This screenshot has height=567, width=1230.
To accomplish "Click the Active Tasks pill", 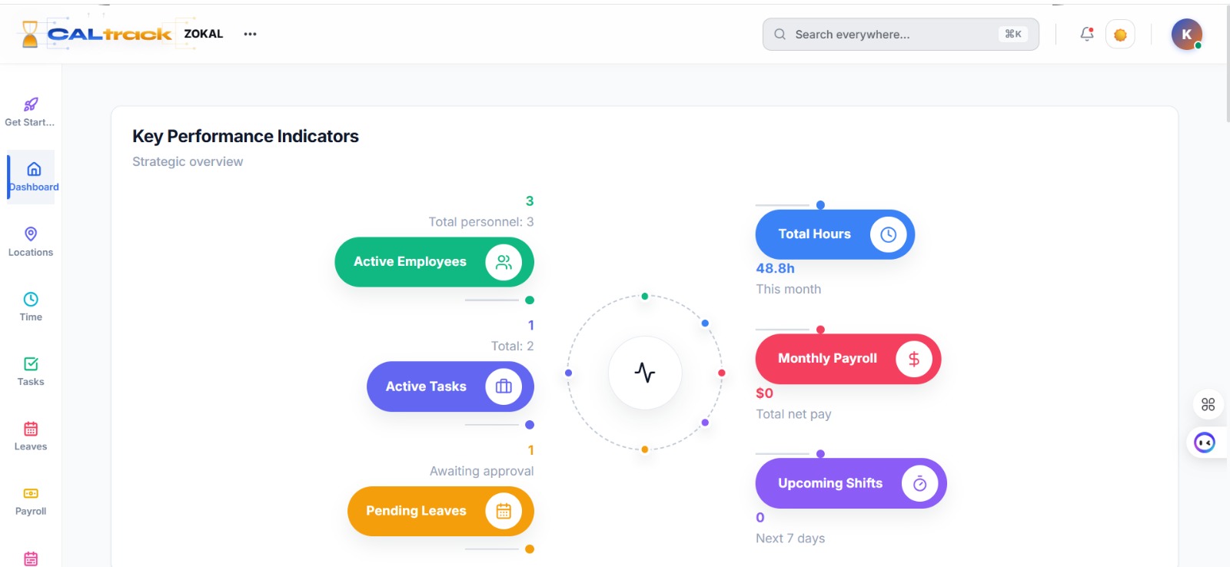I will [450, 386].
